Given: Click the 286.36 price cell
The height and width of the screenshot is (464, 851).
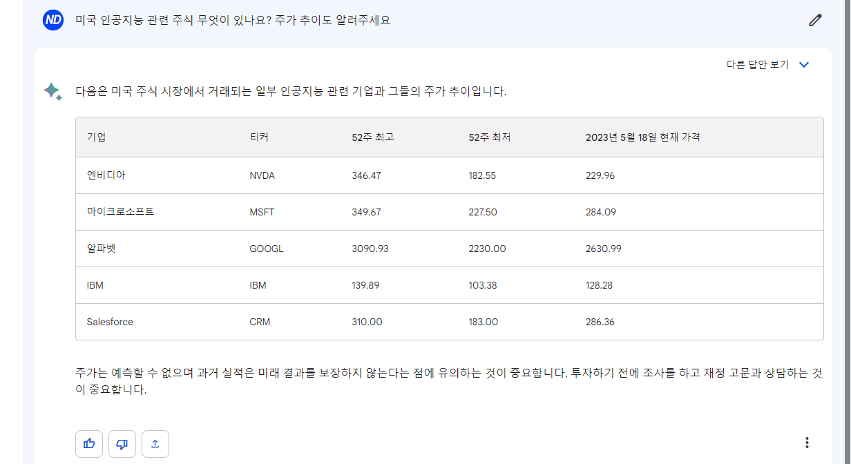Looking at the screenshot, I should tap(600, 322).
